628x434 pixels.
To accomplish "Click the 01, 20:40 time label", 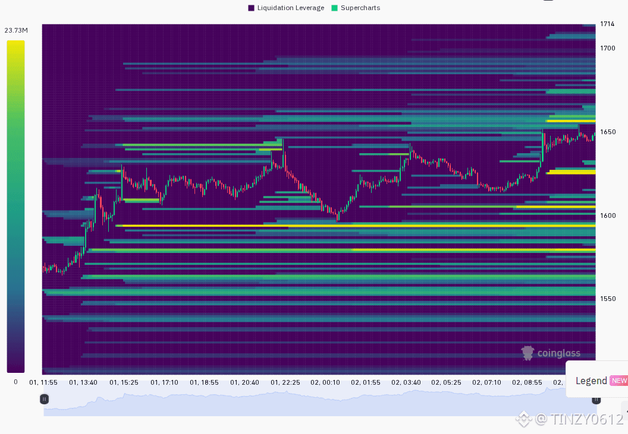I will point(244,382).
